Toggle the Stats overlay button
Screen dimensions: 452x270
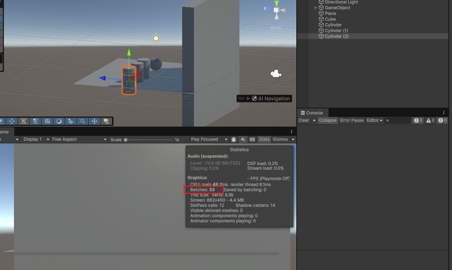tap(264, 139)
